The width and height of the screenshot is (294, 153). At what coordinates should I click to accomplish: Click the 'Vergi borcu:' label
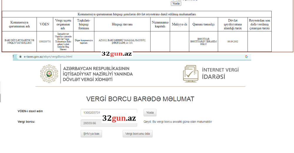[26, 122]
